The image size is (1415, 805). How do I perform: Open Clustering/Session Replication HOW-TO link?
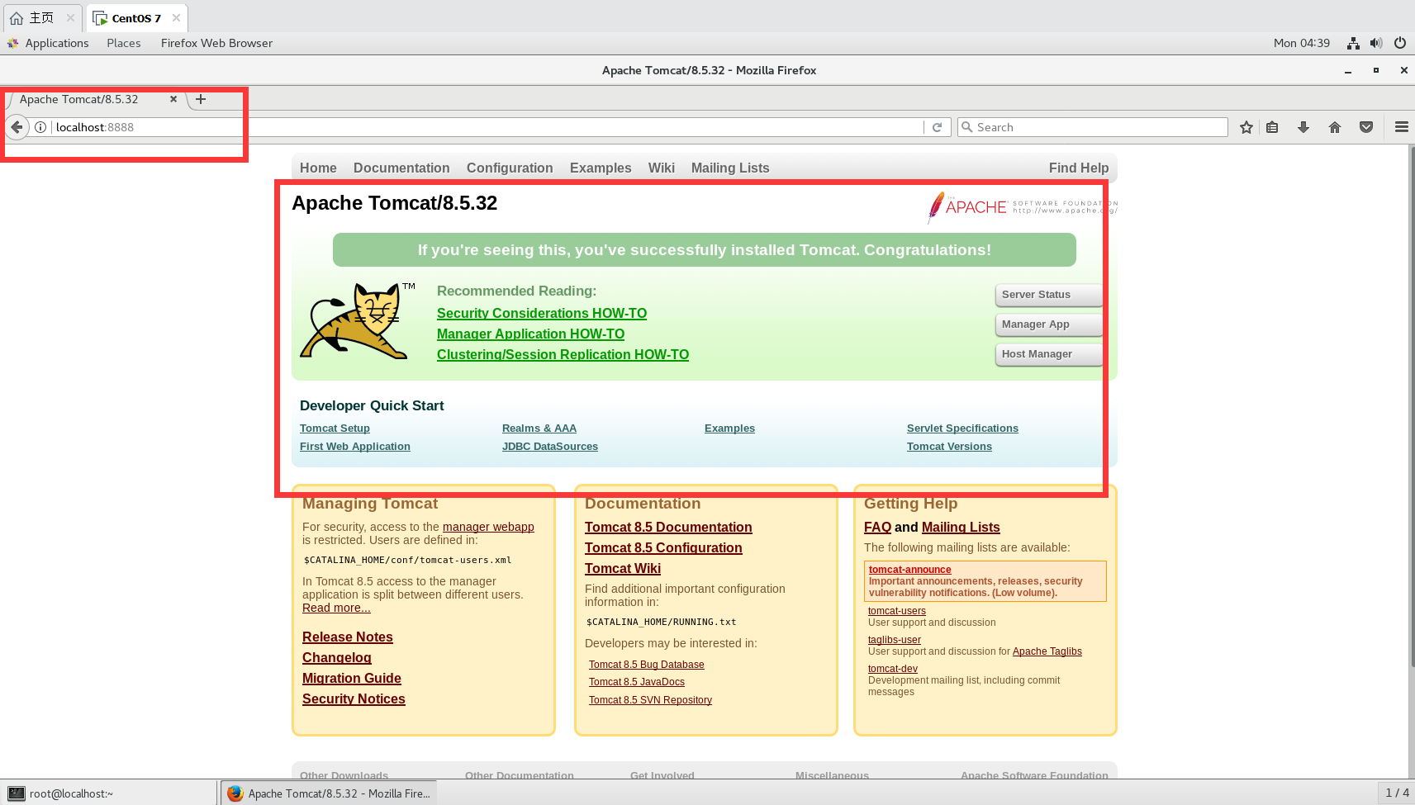(563, 354)
